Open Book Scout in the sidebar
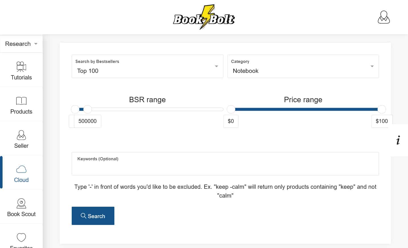The image size is (408, 248). (21, 207)
